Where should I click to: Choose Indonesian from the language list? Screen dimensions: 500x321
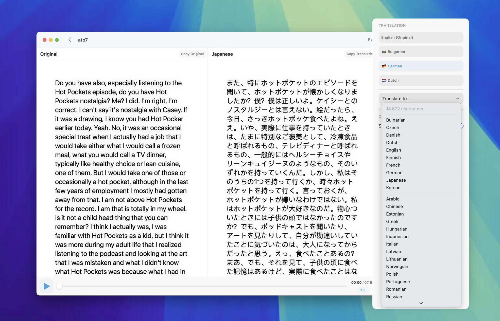click(421, 237)
